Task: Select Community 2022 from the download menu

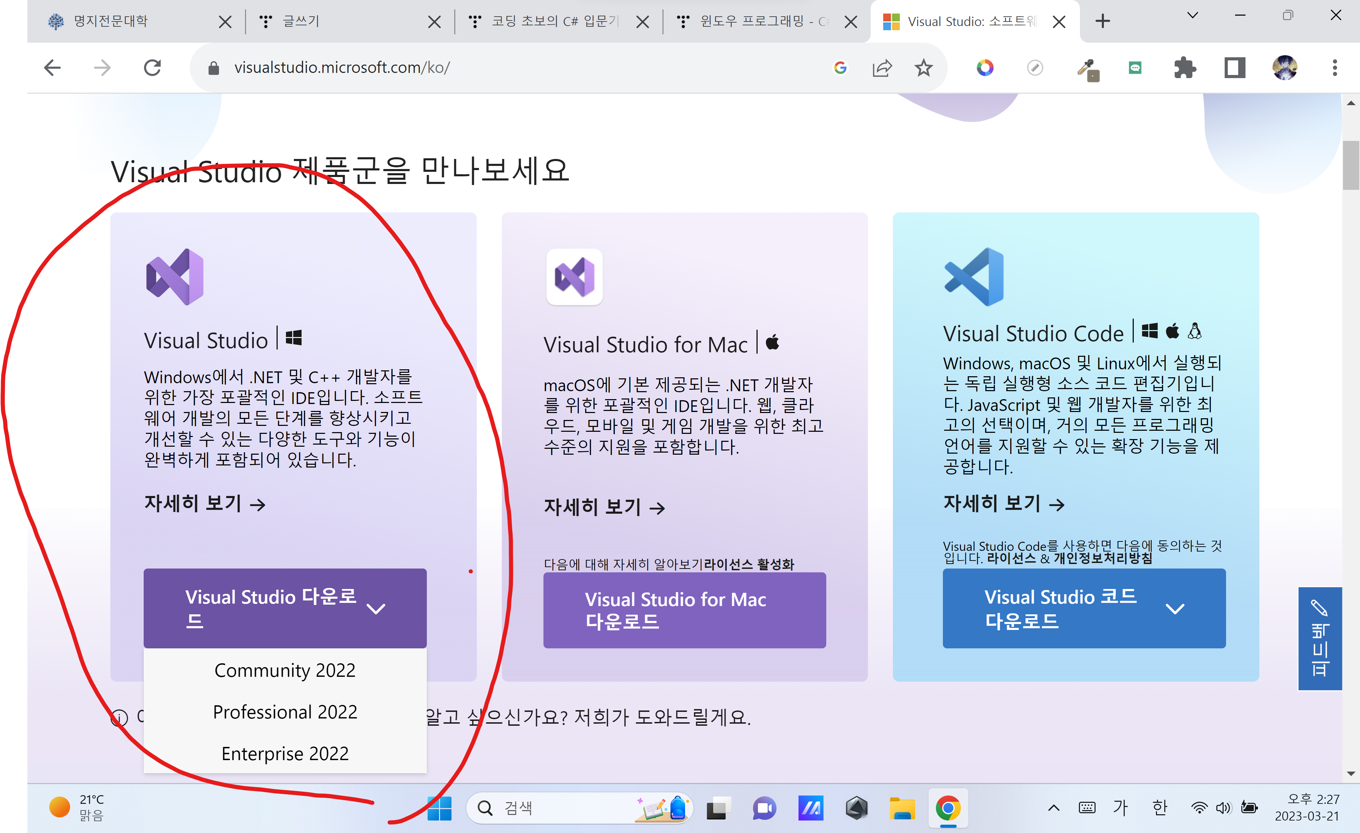Action: coord(285,670)
